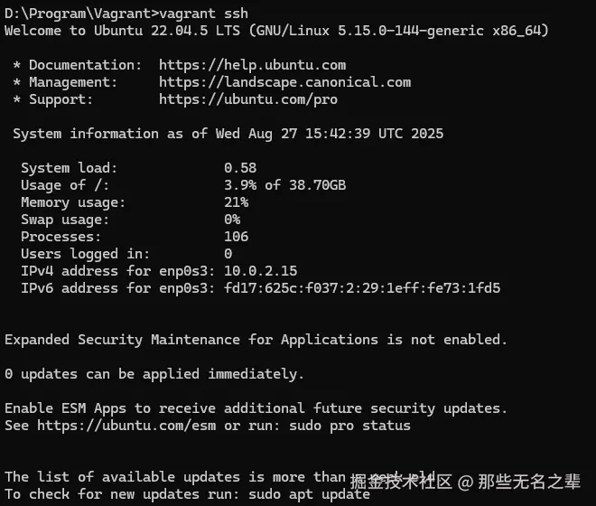Click the Users logged in value

[x=228, y=254]
